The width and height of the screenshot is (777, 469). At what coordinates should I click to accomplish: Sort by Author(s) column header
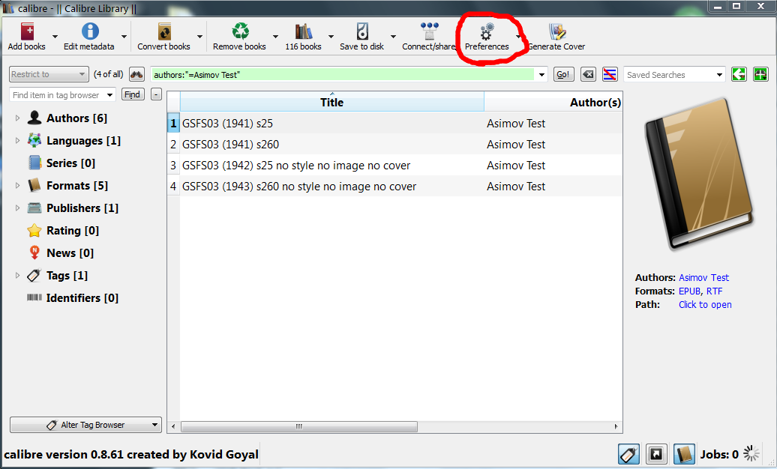553,102
